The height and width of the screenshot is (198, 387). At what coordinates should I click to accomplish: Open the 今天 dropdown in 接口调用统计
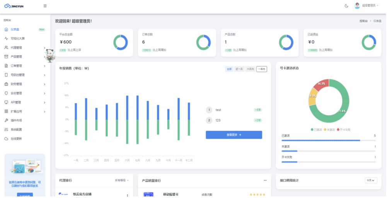point(370,180)
